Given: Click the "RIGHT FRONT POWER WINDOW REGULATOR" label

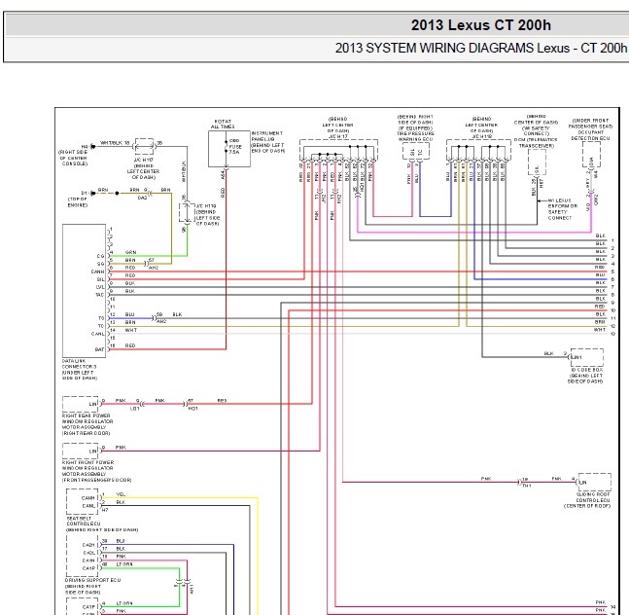Looking at the screenshot, I should point(87,465).
